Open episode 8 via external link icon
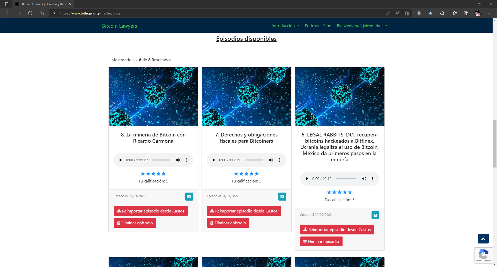Viewport: 497px width, 267px height. click(189, 197)
